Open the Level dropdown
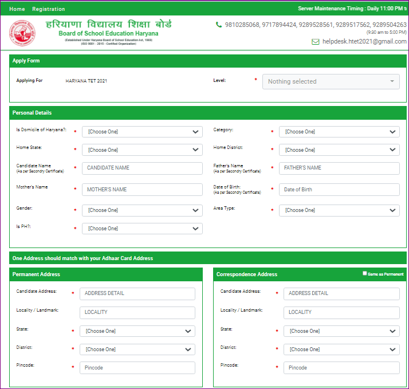This screenshot has width=409, height=389. (x=331, y=81)
